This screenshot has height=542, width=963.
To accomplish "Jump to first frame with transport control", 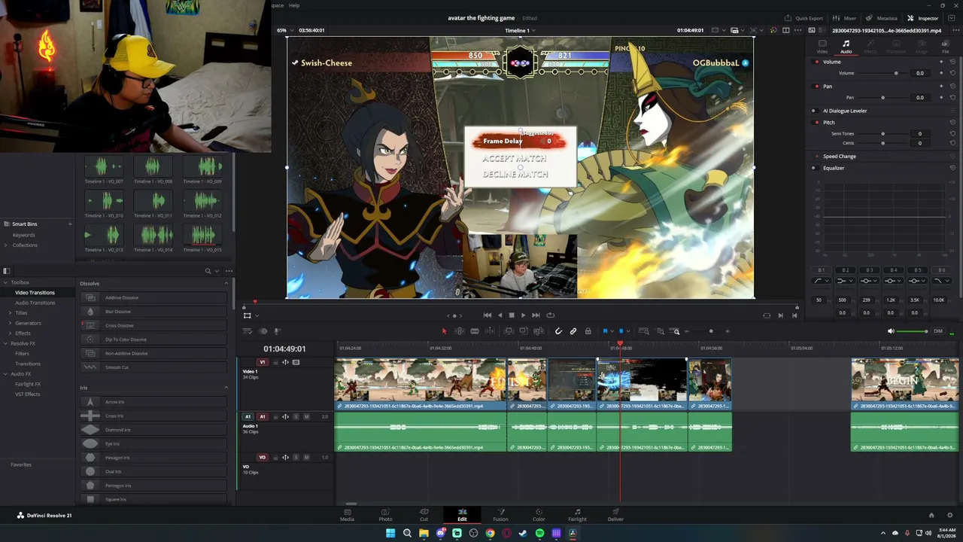I will 488,315.
